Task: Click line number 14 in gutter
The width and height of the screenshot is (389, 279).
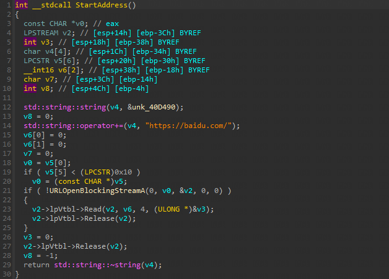Action: [x=7, y=126]
